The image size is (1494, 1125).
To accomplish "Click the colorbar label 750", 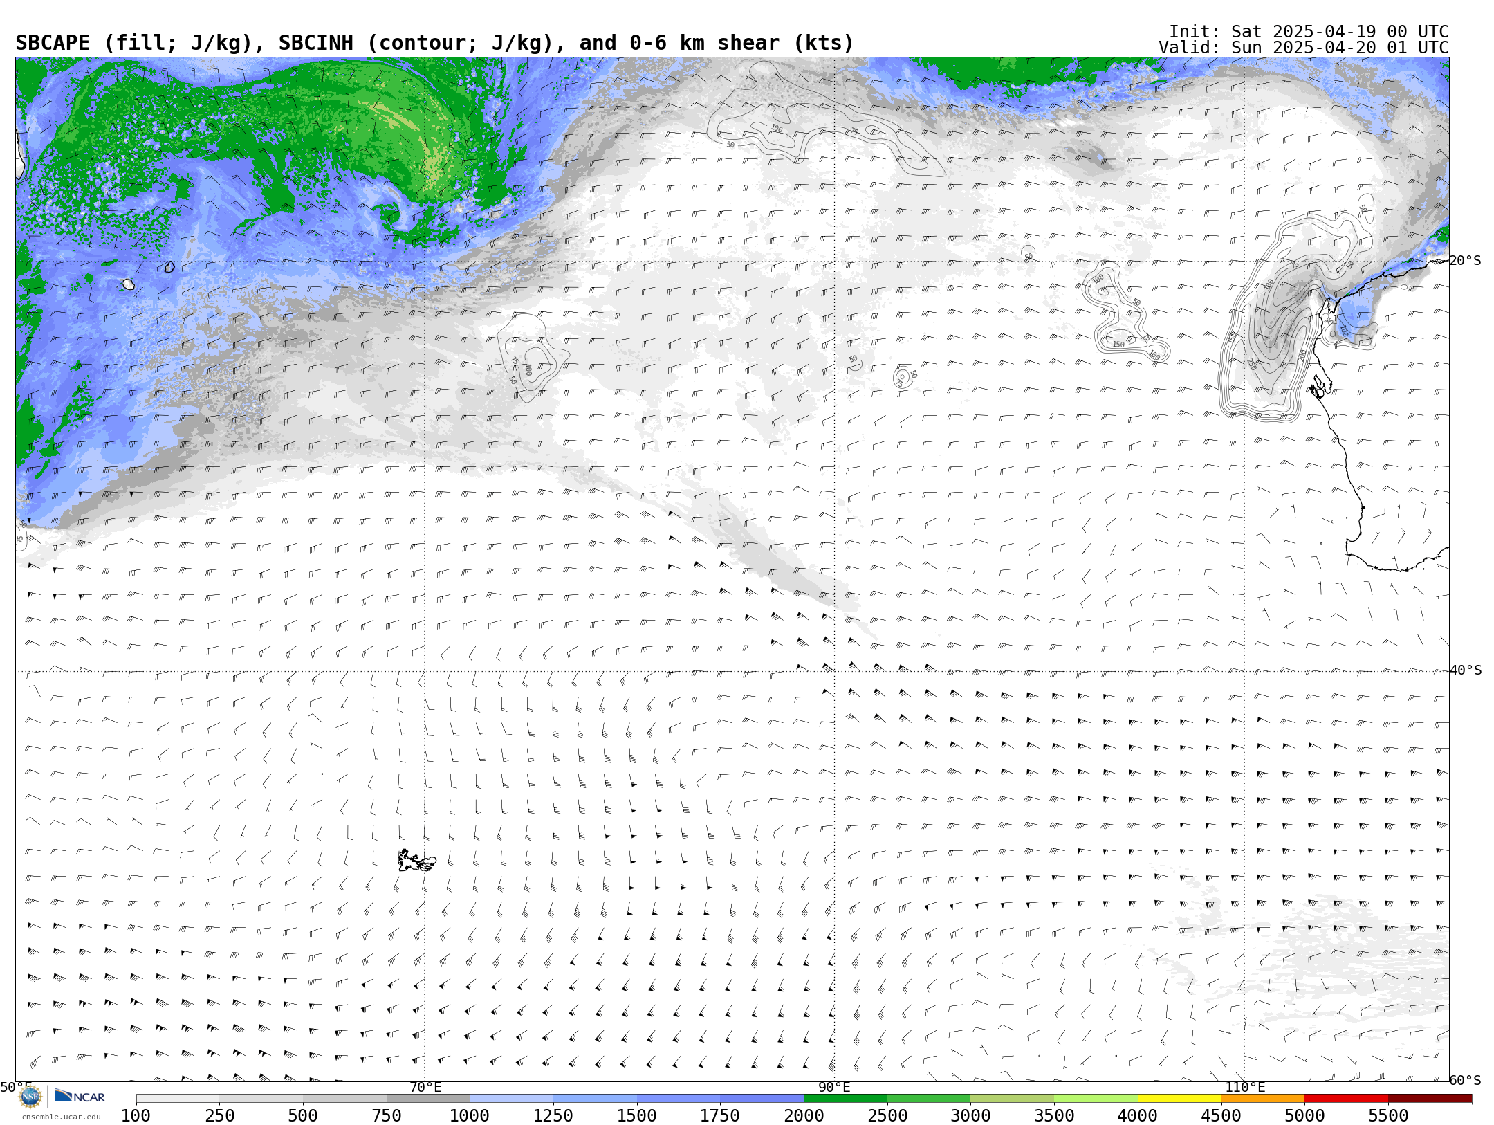I will 387,1116.
